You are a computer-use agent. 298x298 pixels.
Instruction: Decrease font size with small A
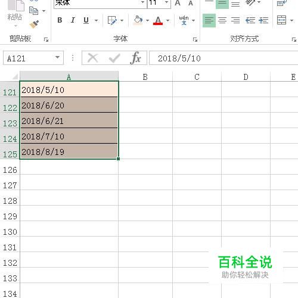click(x=191, y=3)
